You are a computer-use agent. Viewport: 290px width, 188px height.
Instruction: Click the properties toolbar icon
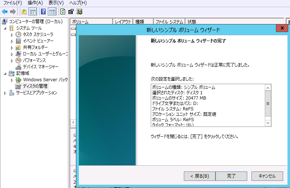71,12
